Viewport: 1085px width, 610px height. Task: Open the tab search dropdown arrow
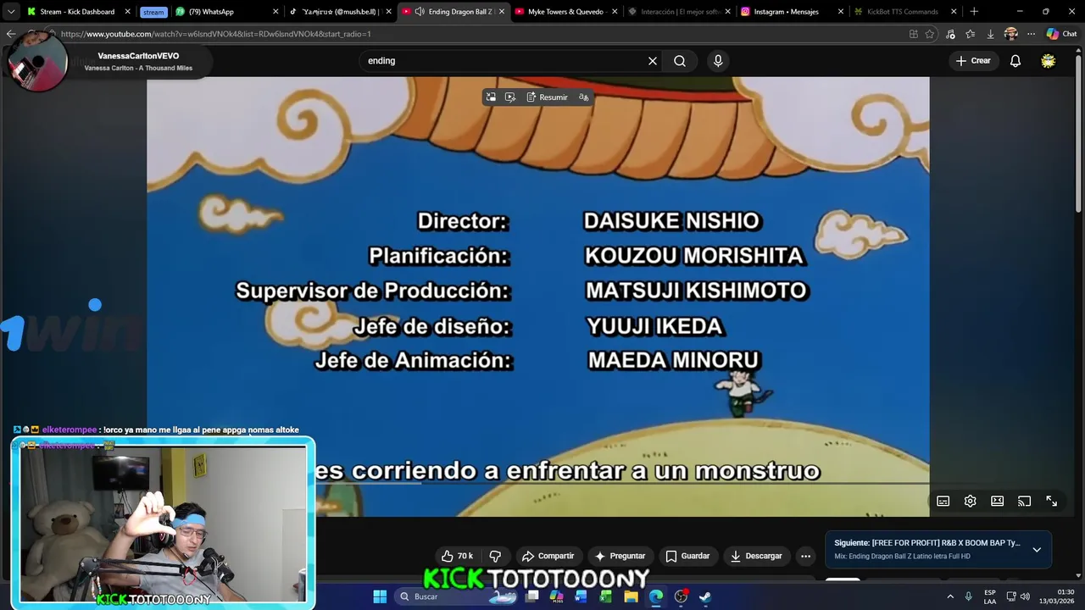(x=10, y=12)
